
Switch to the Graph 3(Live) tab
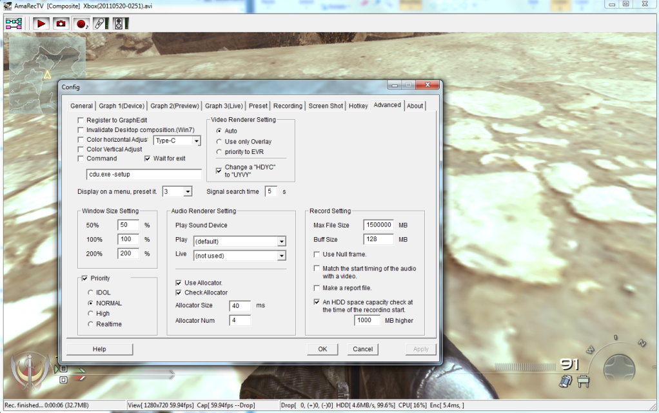(224, 106)
